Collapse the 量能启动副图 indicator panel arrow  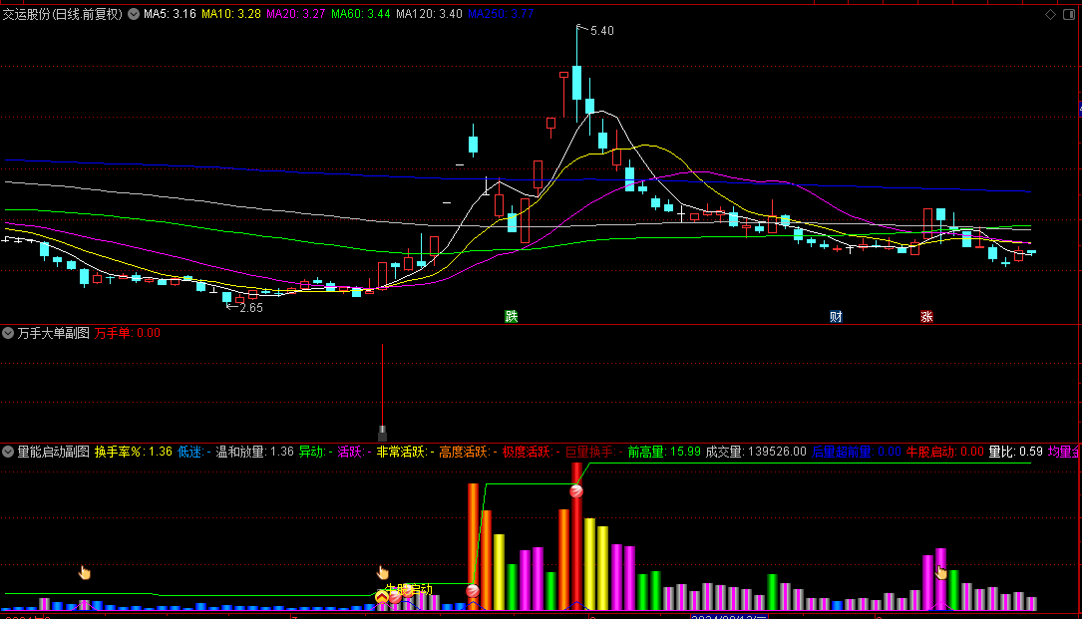tap(8, 452)
